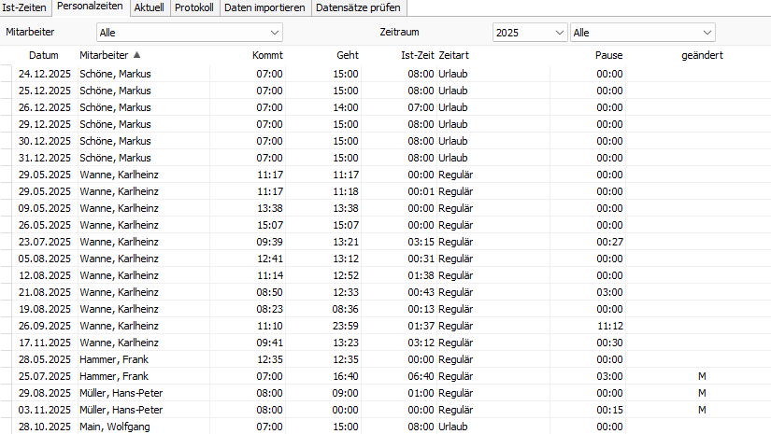Viewport: 771px width, 434px height.
Task: Sort by the Datum column header
Action: (43, 55)
